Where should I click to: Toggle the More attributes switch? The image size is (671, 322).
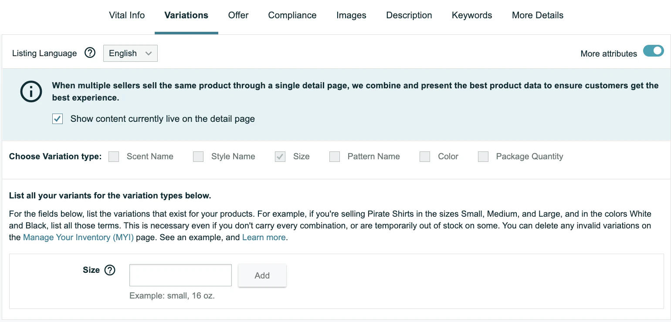(x=653, y=51)
